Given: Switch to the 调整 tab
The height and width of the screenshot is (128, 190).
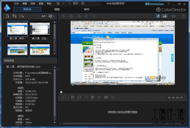Looking at the screenshot, I should 57,9.
